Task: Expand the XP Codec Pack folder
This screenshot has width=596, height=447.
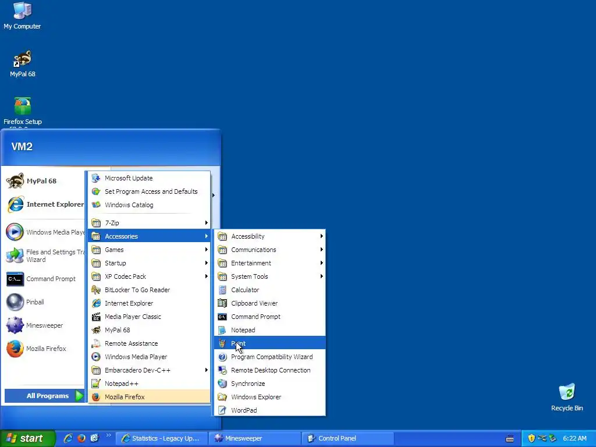Action: 150,276
